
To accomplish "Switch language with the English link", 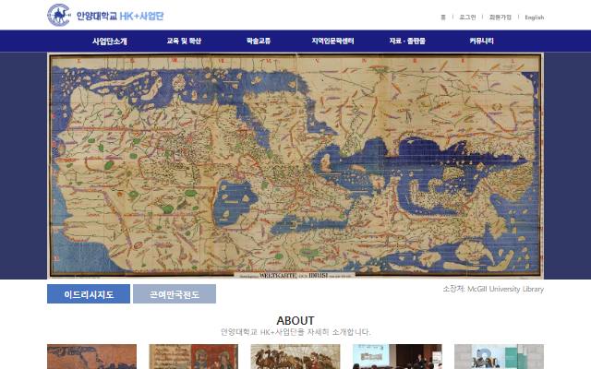I will 534,18.
